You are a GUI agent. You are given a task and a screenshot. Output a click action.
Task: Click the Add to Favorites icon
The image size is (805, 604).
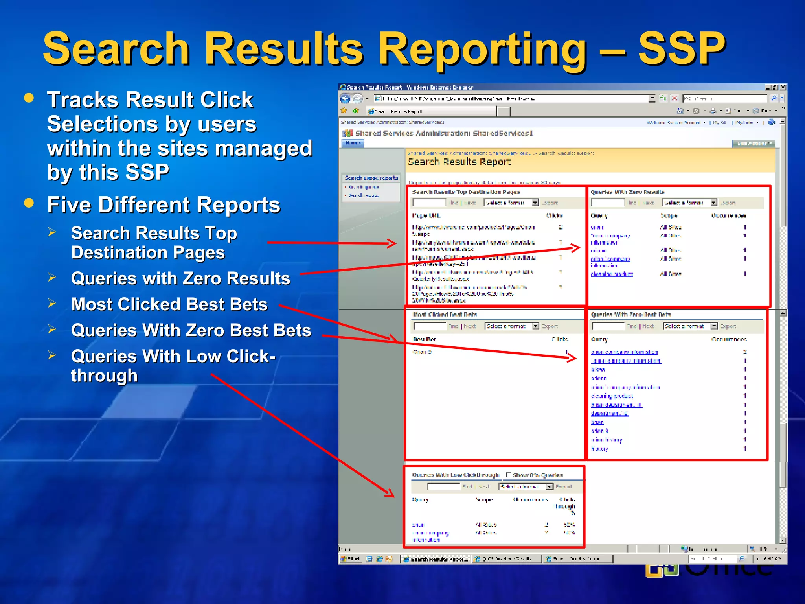click(356, 111)
